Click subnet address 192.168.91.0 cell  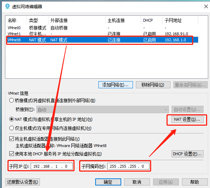coord(176,34)
